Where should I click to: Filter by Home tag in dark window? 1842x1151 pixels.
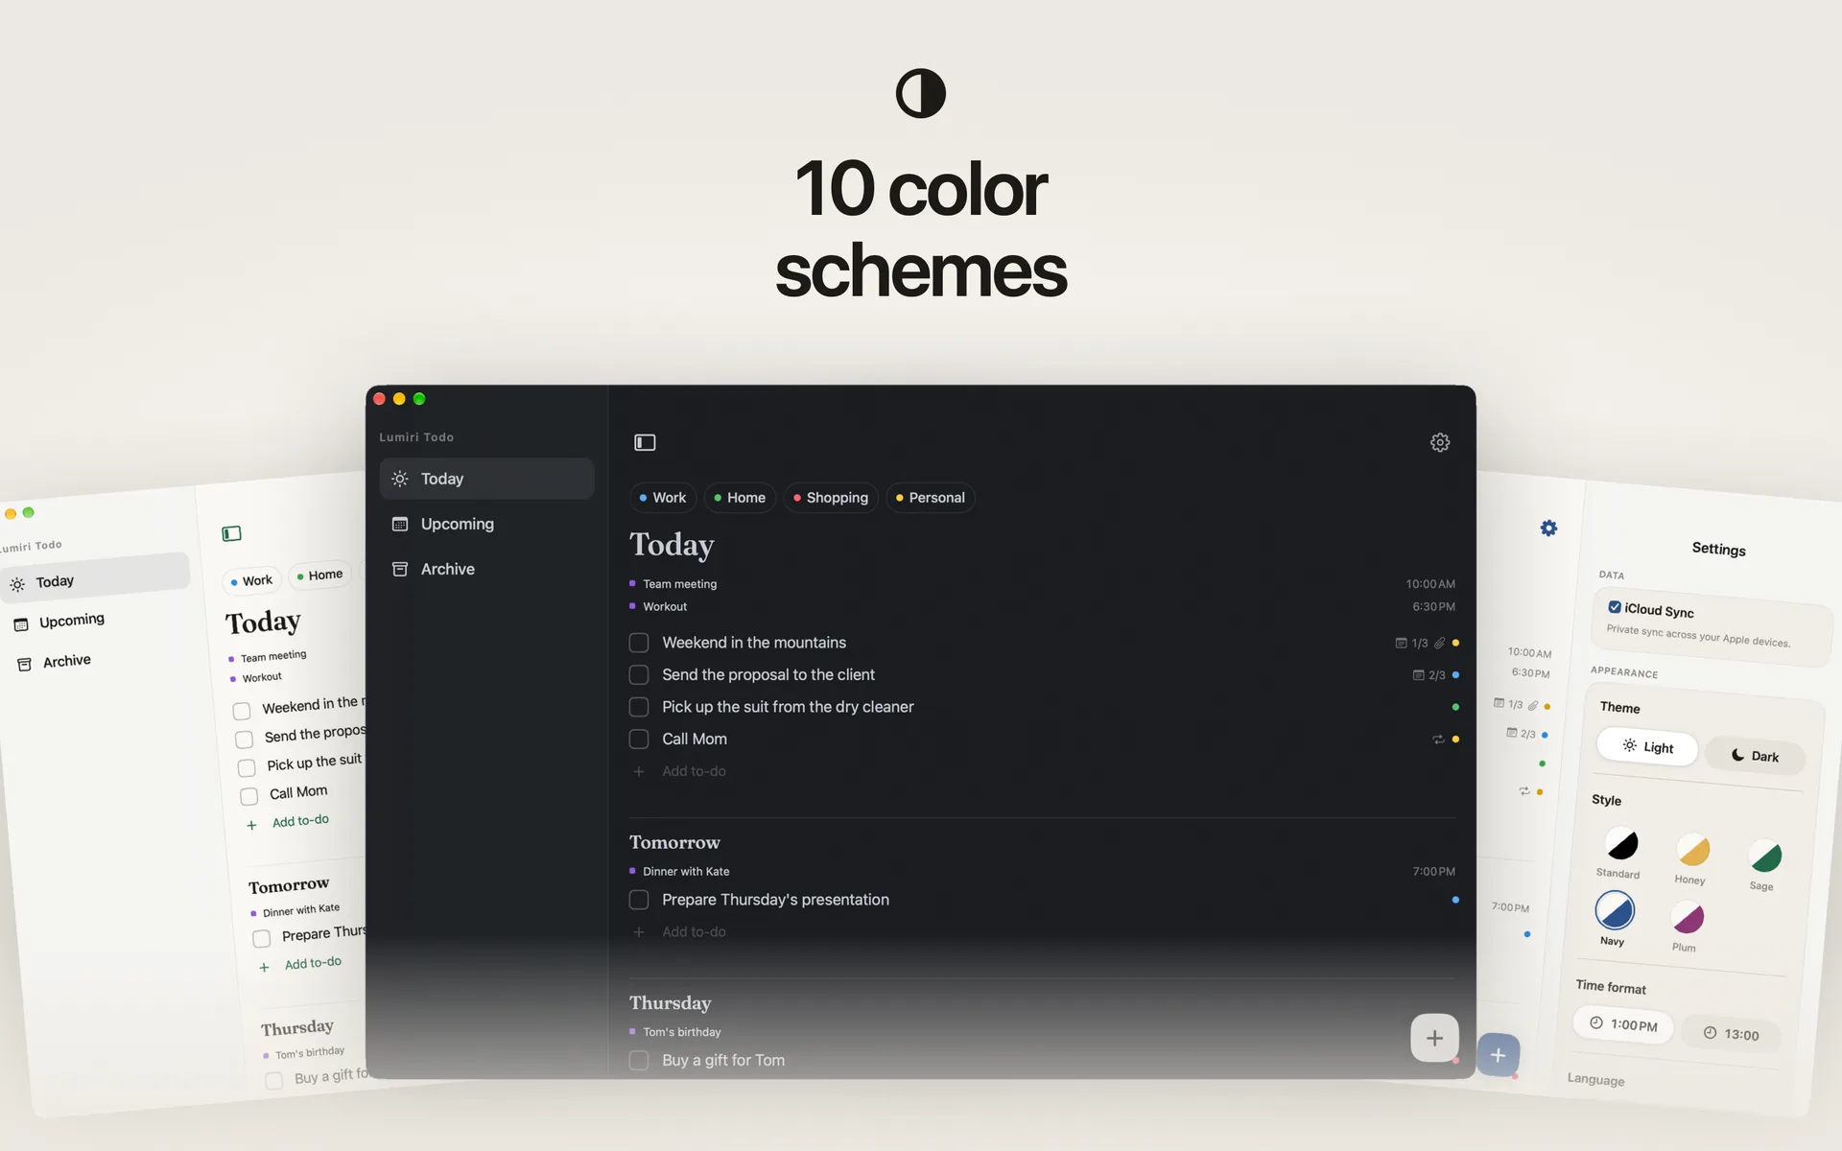tap(740, 498)
